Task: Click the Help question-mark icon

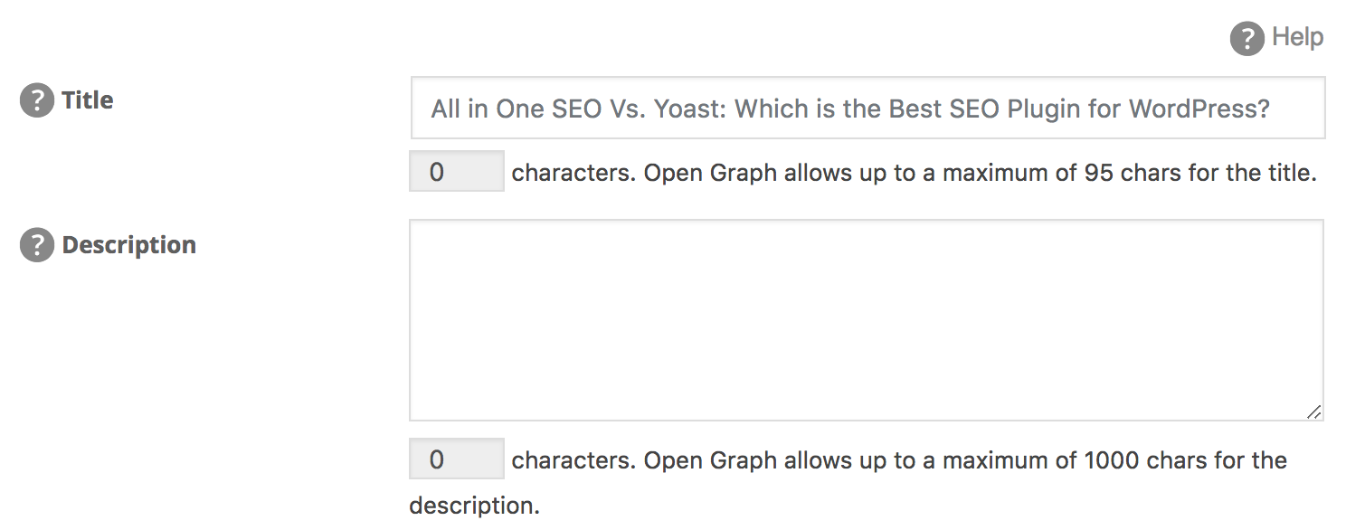Action: coord(1246,39)
